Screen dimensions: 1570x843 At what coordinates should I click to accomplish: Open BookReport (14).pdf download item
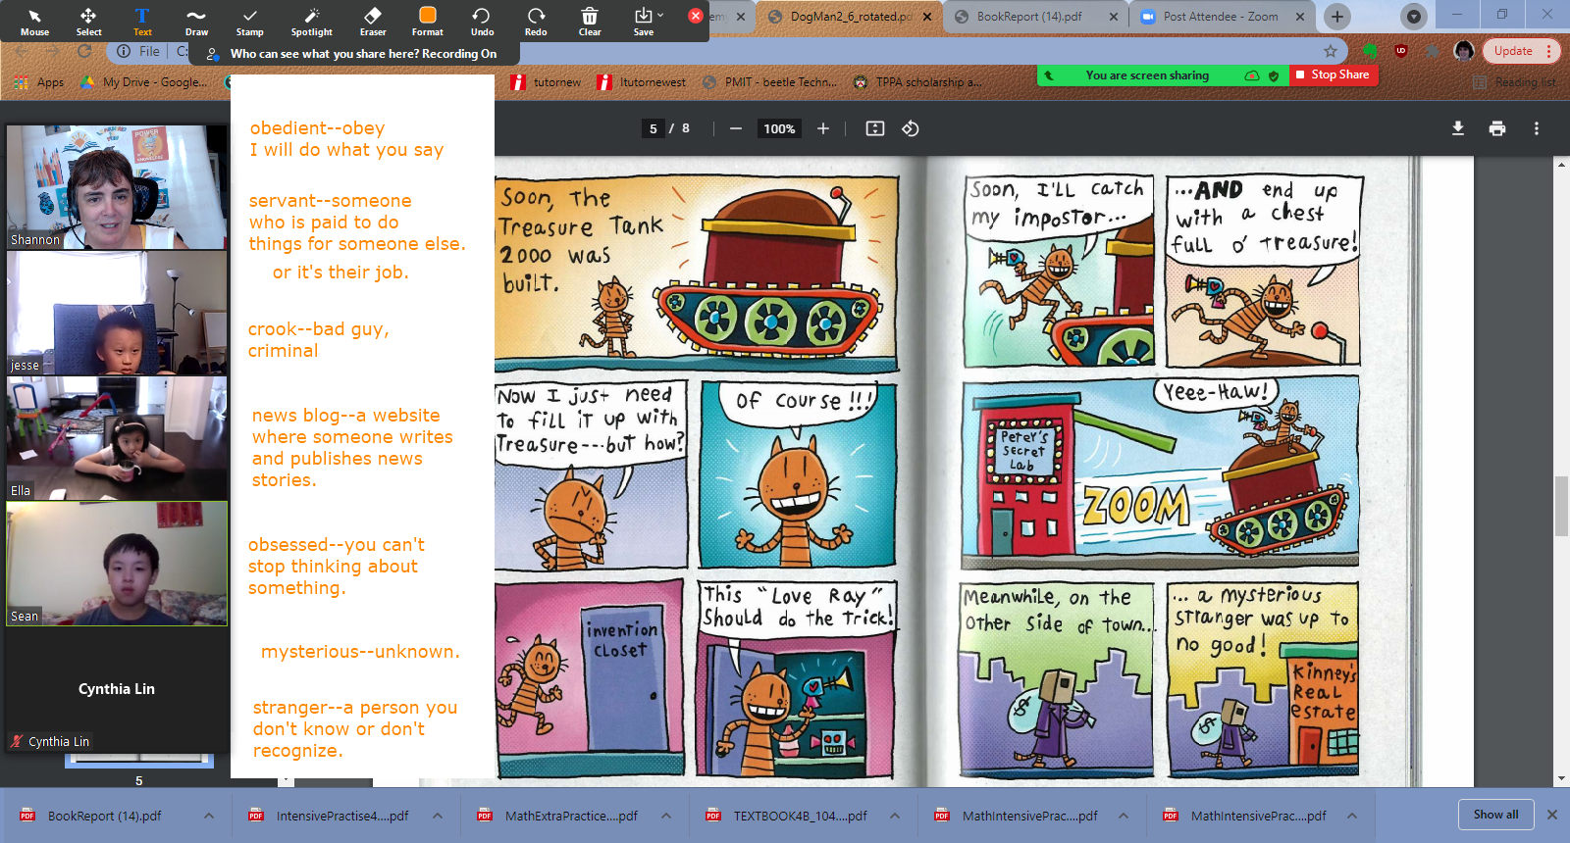[105, 816]
